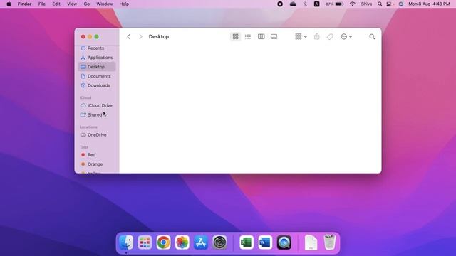Image resolution: width=456 pixels, height=256 pixels.
Task: Switch Finder to gallery view
Action: pyautogui.click(x=274, y=36)
